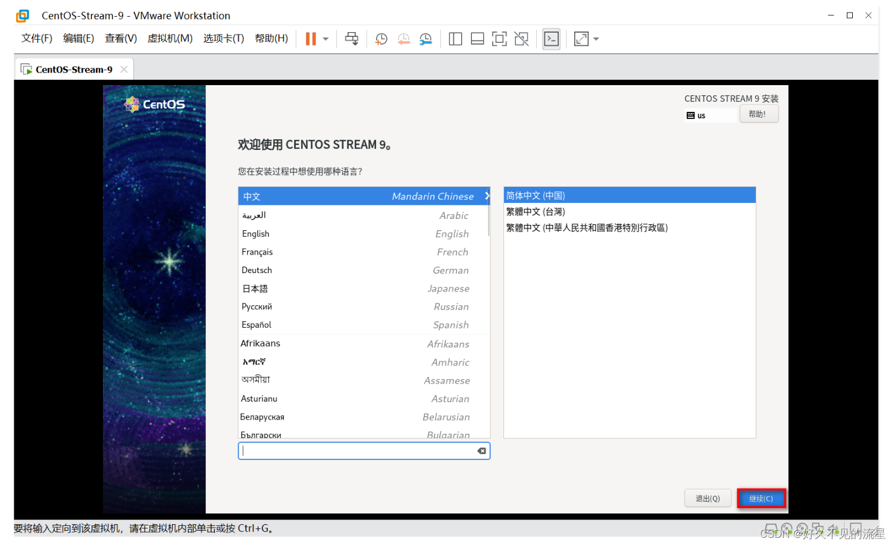The height and width of the screenshot is (545, 895).
Task: Expand the stretch display dropdown arrow
Action: (596, 39)
